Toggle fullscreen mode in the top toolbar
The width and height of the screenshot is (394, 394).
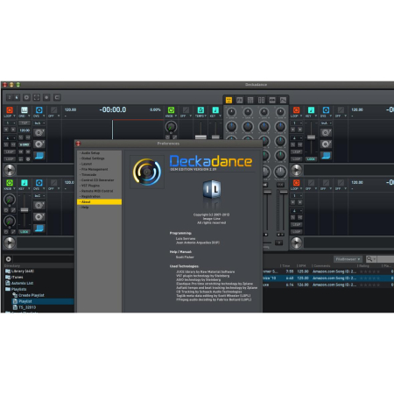click(37, 97)
